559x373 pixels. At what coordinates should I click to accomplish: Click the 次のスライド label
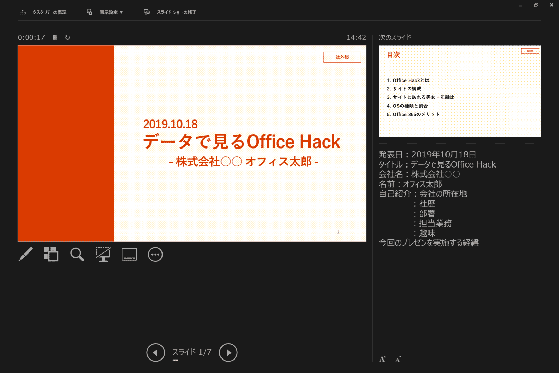[395, 37]
